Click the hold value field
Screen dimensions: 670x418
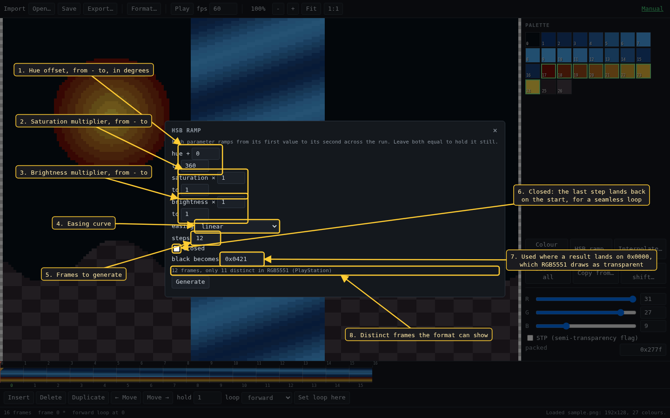pos(207,398)
